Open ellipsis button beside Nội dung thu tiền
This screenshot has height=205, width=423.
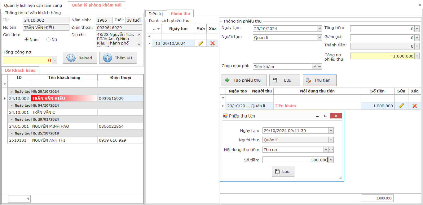pos(331,150)
